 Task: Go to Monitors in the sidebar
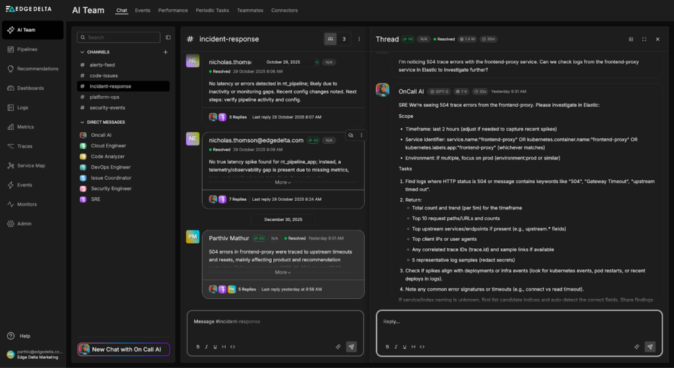coord(27,204)
